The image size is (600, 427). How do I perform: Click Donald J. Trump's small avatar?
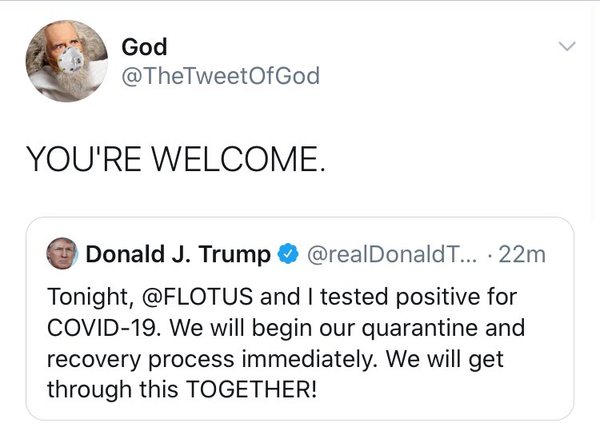[x=62, y=254]
